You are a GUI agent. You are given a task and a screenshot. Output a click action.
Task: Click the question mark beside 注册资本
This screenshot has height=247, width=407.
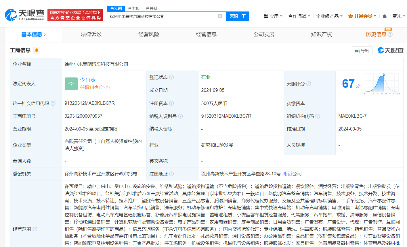pyautogui.click(x=172, y=103)
